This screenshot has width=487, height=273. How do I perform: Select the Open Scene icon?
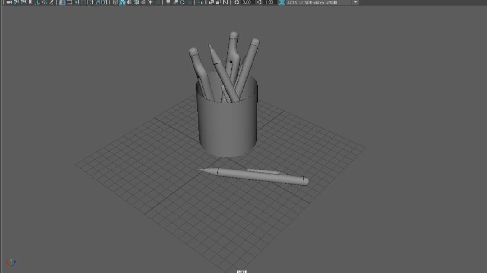click(15, 3)
